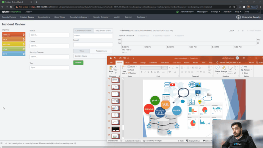Select the Sequenced Event toggle button
This screenshot has width=263, height=148.
[x=103, y=30]
